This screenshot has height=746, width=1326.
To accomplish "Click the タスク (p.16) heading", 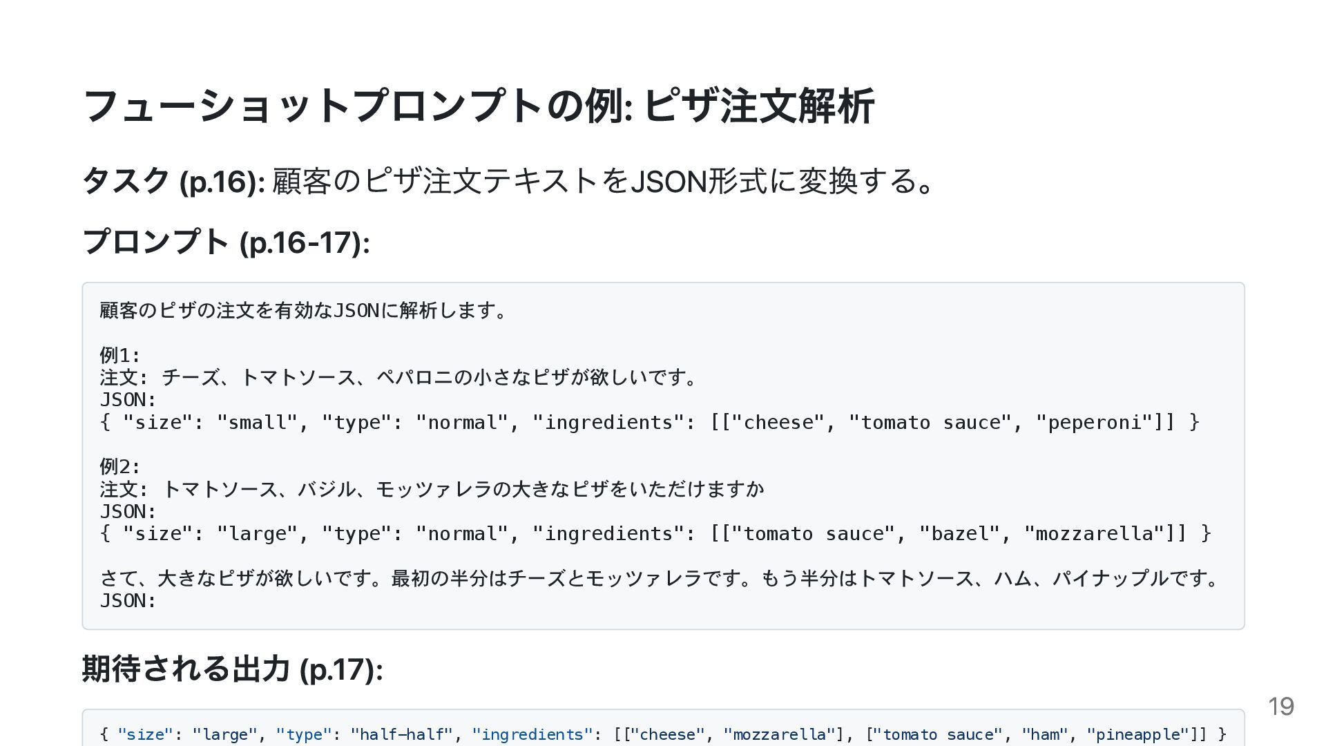I will tap(173, 181).
